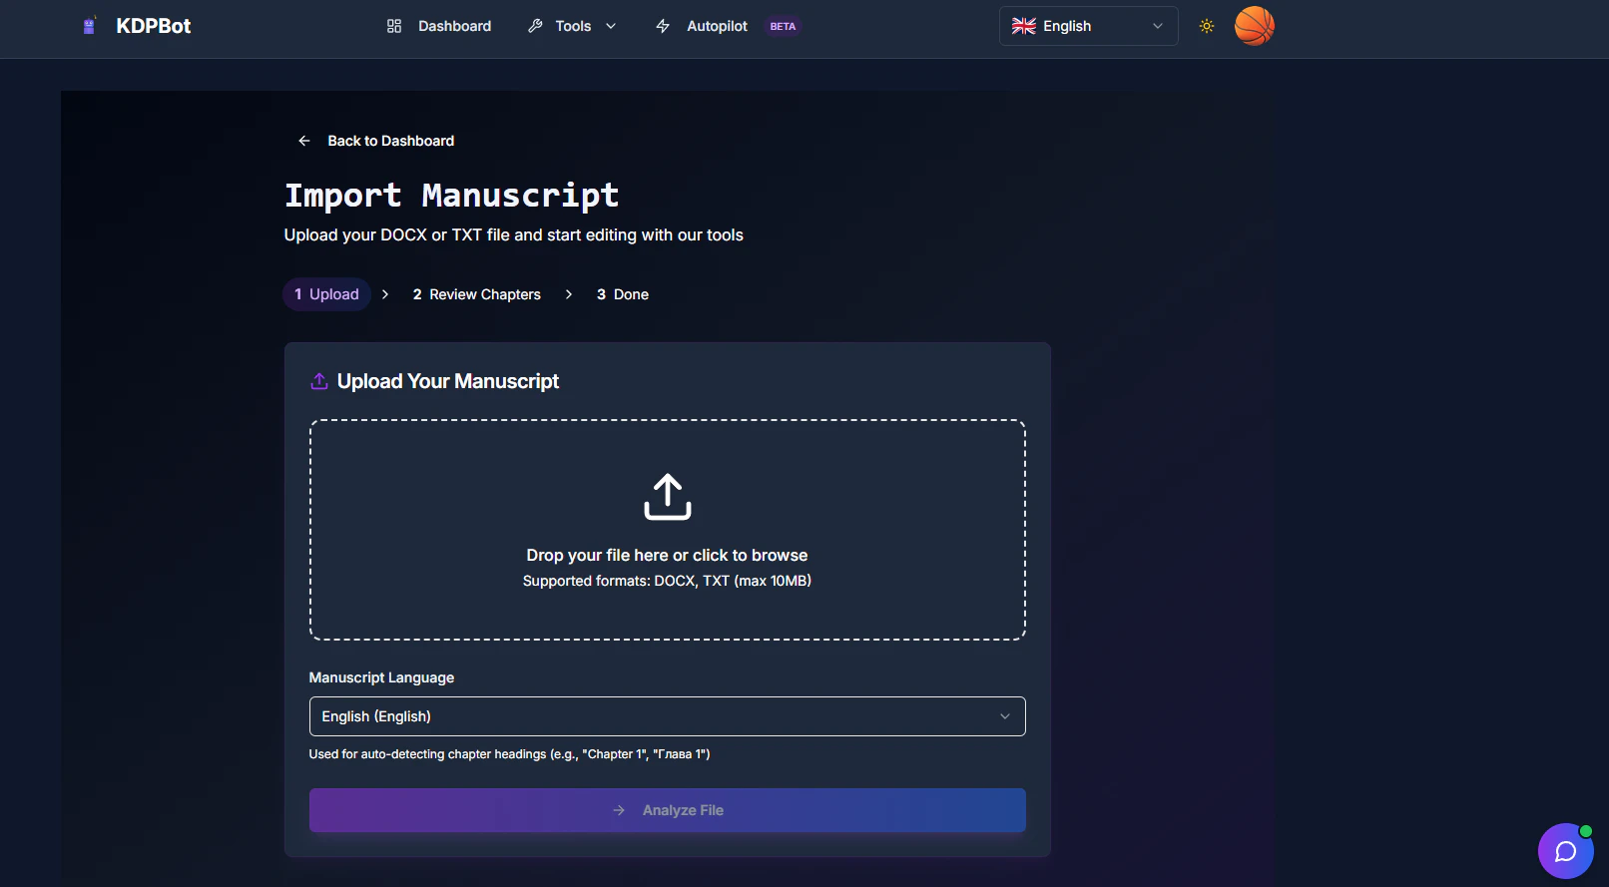Click the Manuscript Language label
This screenshot has width=1609, height=887.
pyautogui.click(x=381, y=677)
